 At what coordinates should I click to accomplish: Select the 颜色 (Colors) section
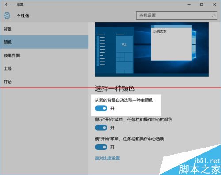44,42
